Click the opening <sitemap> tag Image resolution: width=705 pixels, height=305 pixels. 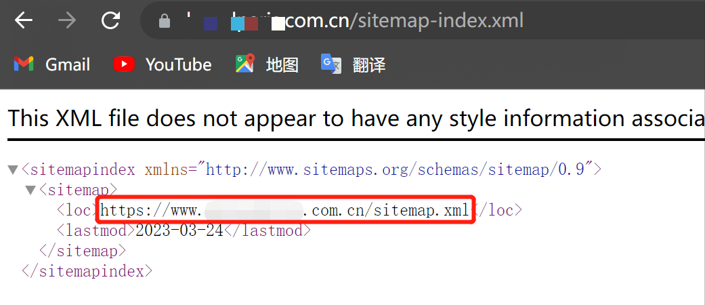79,189
